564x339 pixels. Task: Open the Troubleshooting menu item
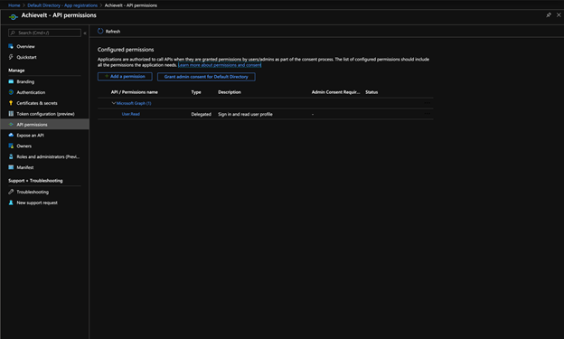(x=33, y=193)
